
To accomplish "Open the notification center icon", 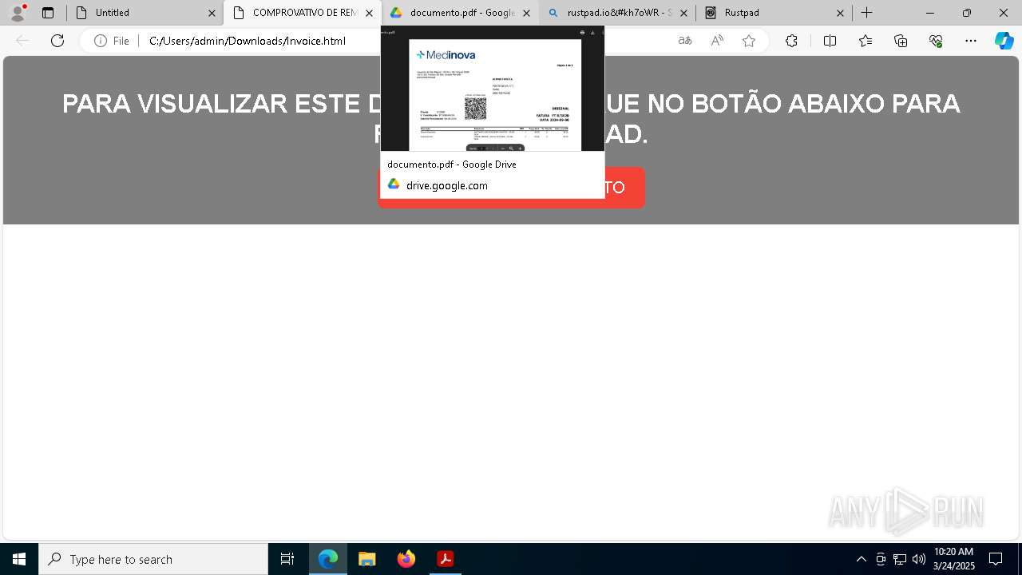I will pyautogui.click(x=996, y=559).
